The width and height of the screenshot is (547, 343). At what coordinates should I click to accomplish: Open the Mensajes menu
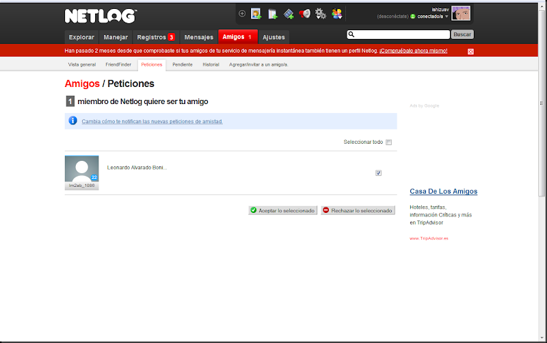click(x=199, y=37)
